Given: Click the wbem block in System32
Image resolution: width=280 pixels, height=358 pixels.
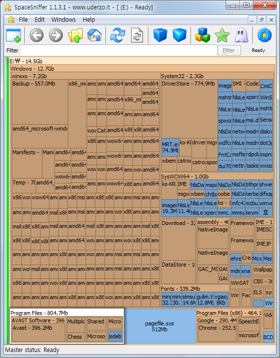Looking at the screenshot, I should tap(169, 164).
